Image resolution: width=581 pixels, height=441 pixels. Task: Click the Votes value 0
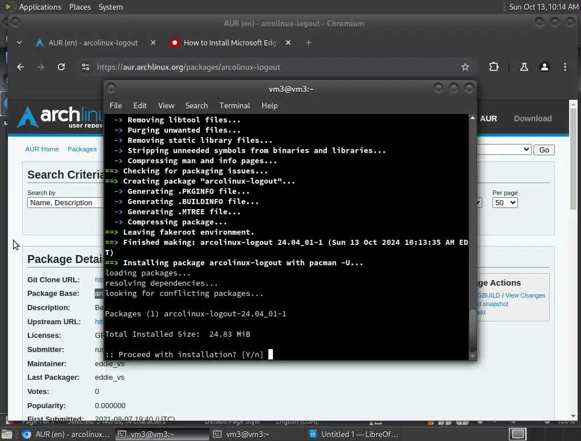96,391
